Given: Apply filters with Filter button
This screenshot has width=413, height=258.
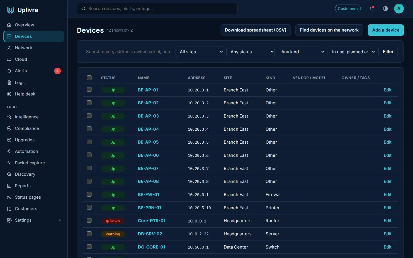Looking at the screenshot, I should point(388,52).
